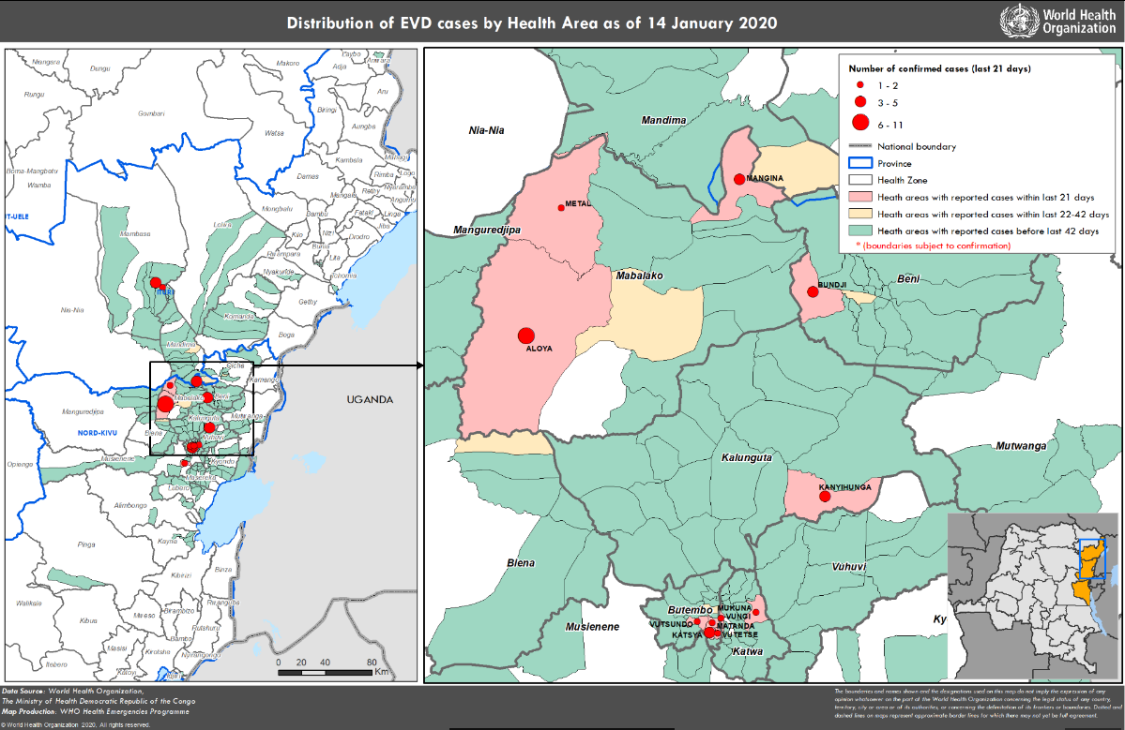Click the blue Province legend box
The image size is (1125, 730).
(x=859, y=164)
